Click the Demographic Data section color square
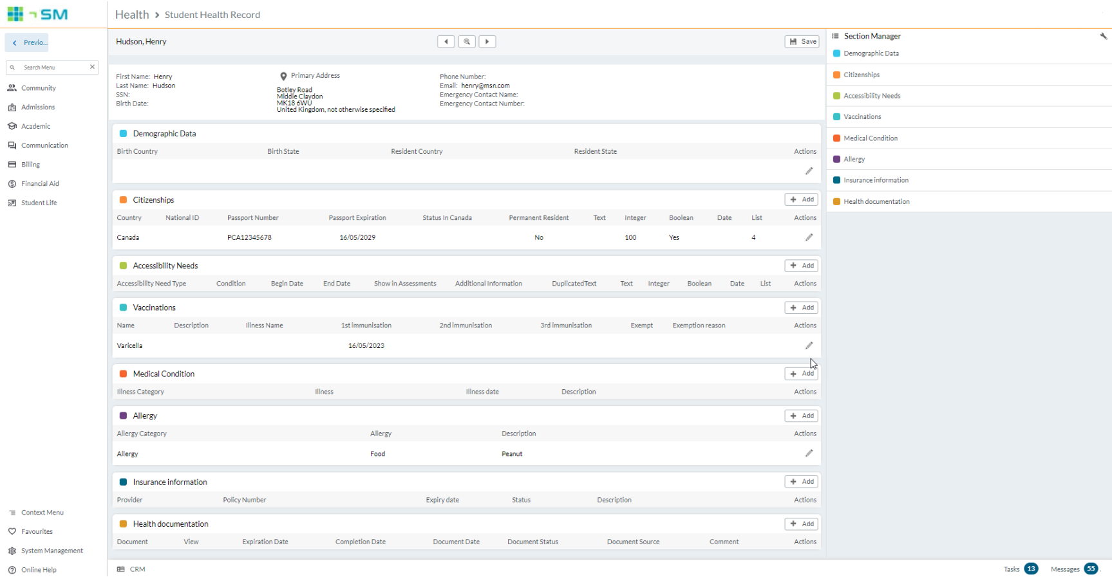The image size is (1112, 577). 123,134
